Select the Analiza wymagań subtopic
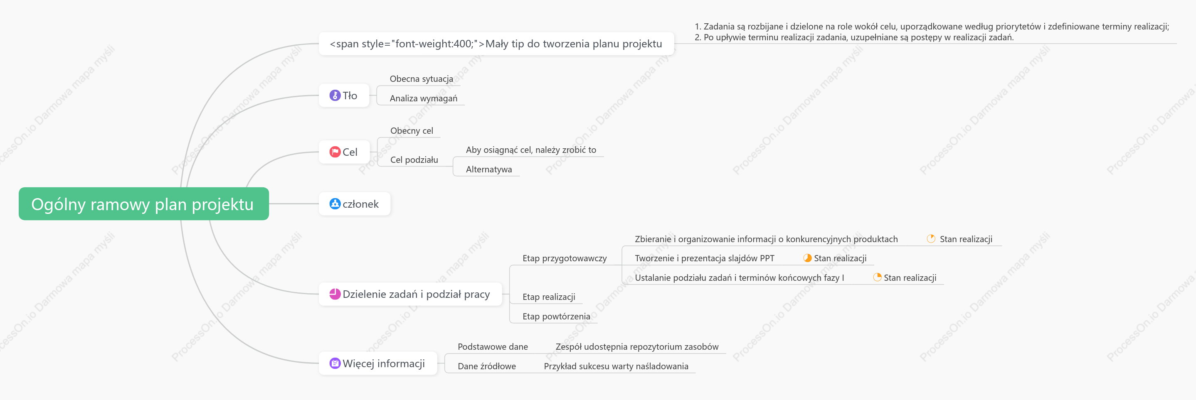This screenshot has height=400, width=1196. (424, 98)
